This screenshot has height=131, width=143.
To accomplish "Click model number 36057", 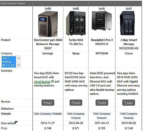I will click(48, 48).
